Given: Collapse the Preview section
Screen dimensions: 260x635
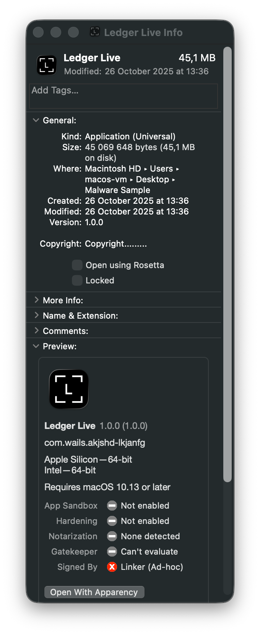Looking at the screenshot, I should [36, 346].
